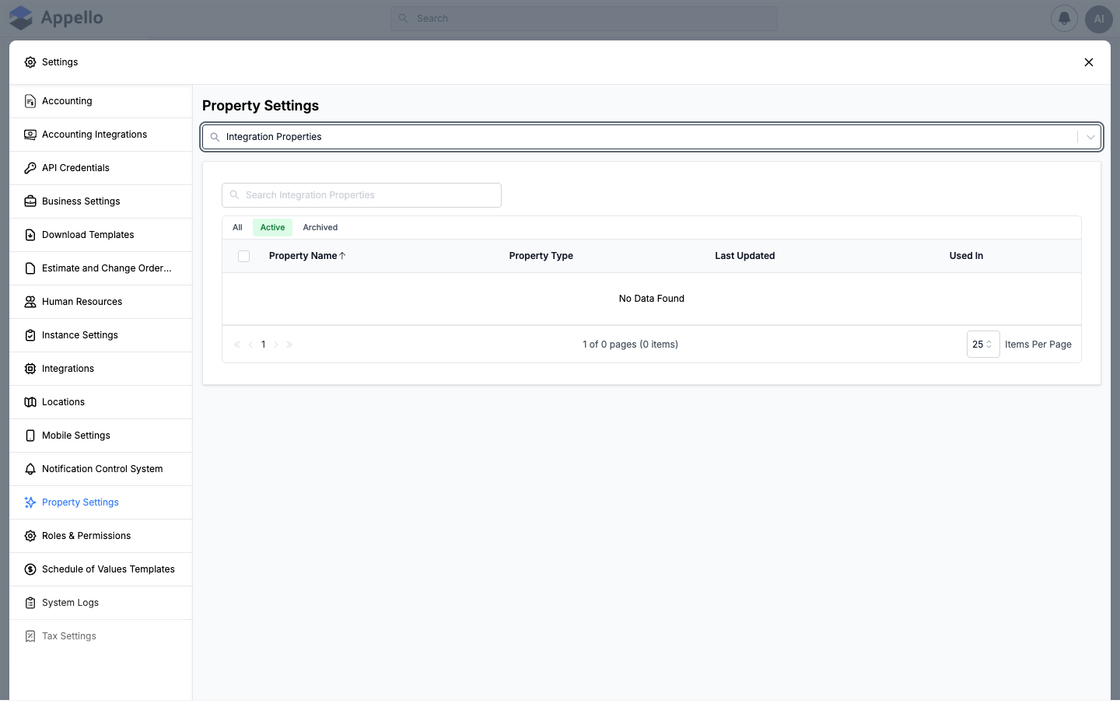This screenshot has width=1120, height=714.
Task: Sort by the Property Name column
Action: 307,256
